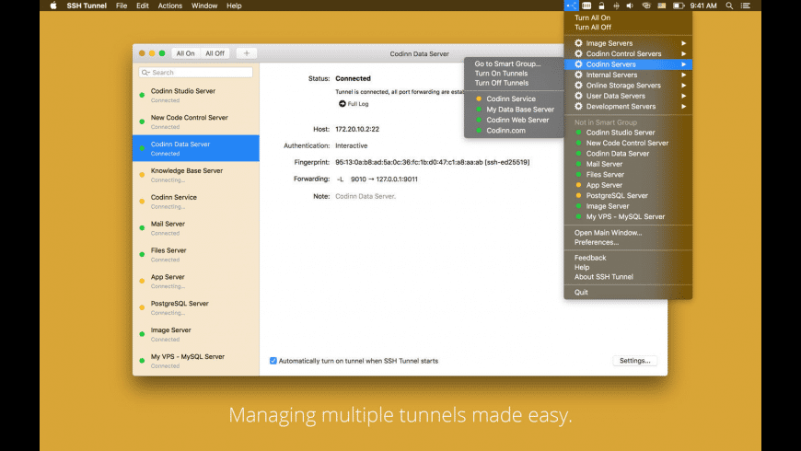Toggle Mail Server tunnel in status menu

[628, 164]
